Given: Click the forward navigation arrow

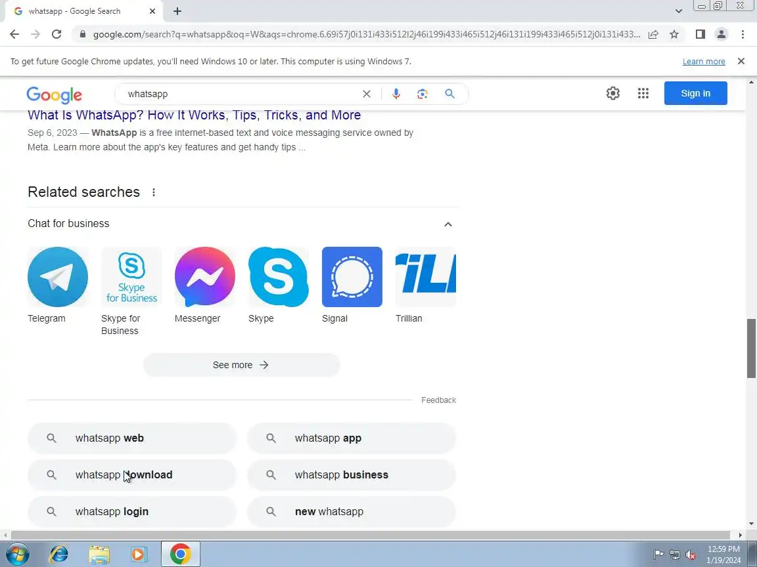Looking at the screenshot, I should 35,34.
